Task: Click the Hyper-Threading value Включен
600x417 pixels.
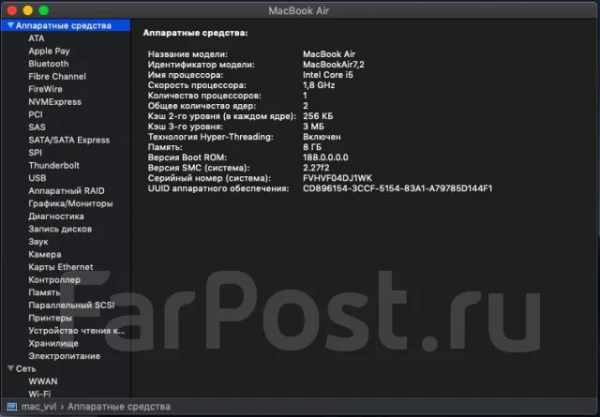Action: pyautogui.click(x=322, y=137)
